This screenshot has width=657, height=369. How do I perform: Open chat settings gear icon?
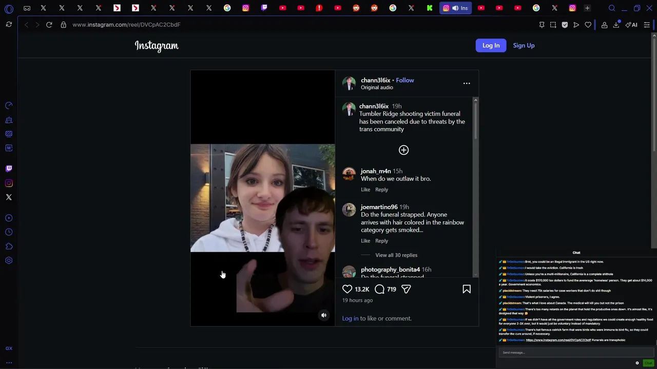point(637,363)
